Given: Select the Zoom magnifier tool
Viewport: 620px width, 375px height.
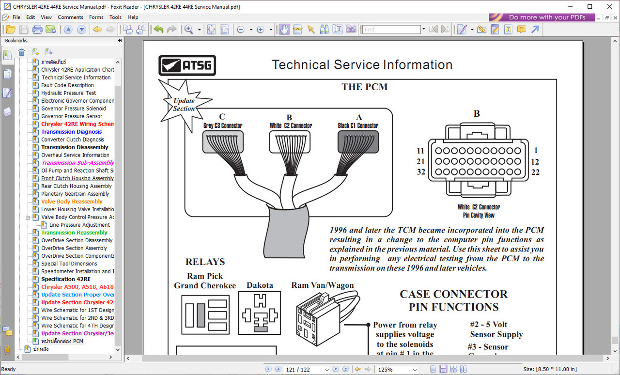Looking at the screenshot, I should (x=189, y=30).
